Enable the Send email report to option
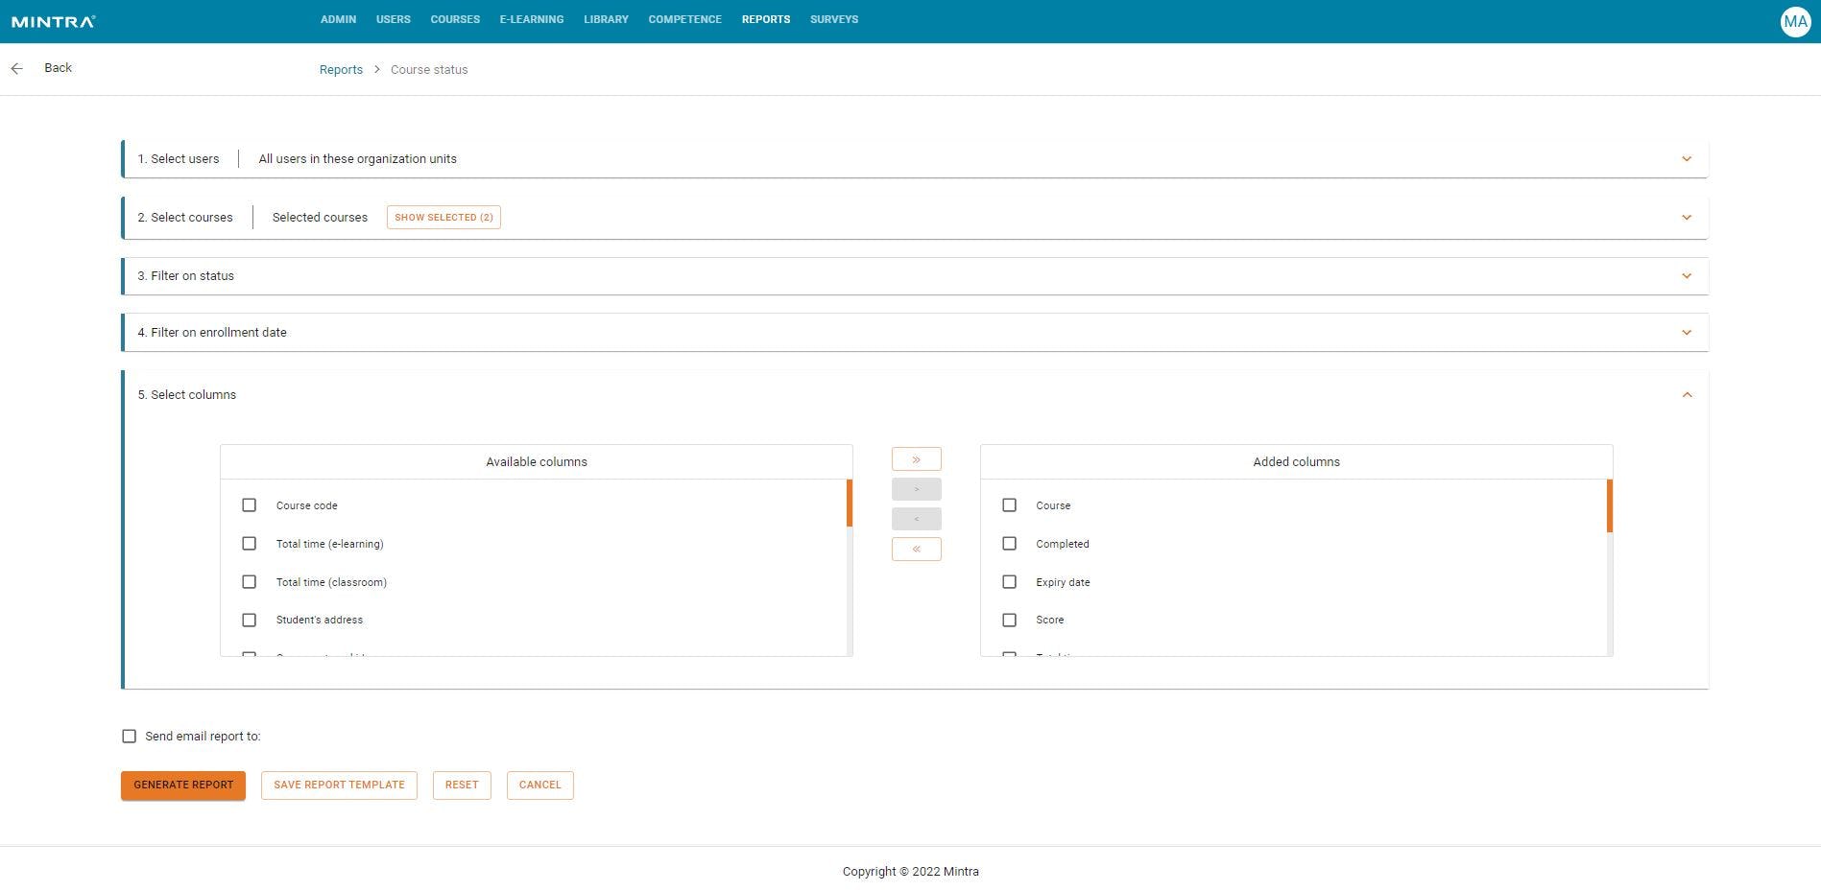The height and width of the screenshot is (891, 1821). coord(130,736)
